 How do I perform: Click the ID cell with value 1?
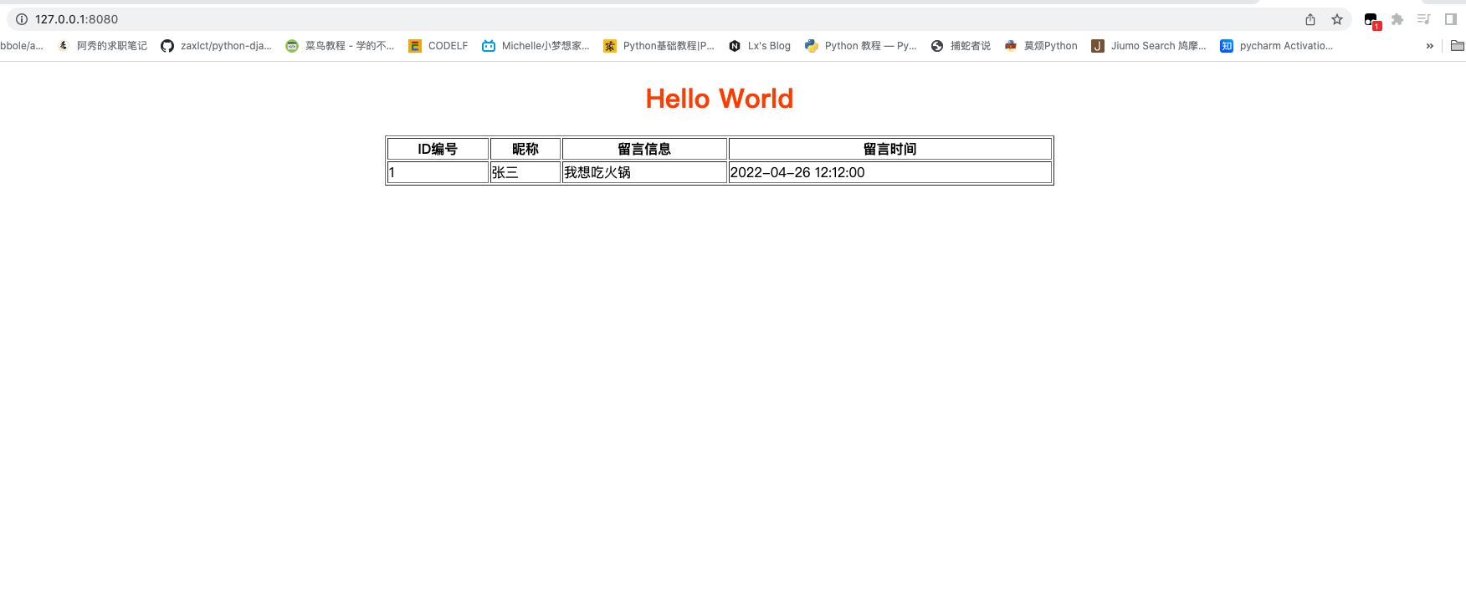pos(438,172)
